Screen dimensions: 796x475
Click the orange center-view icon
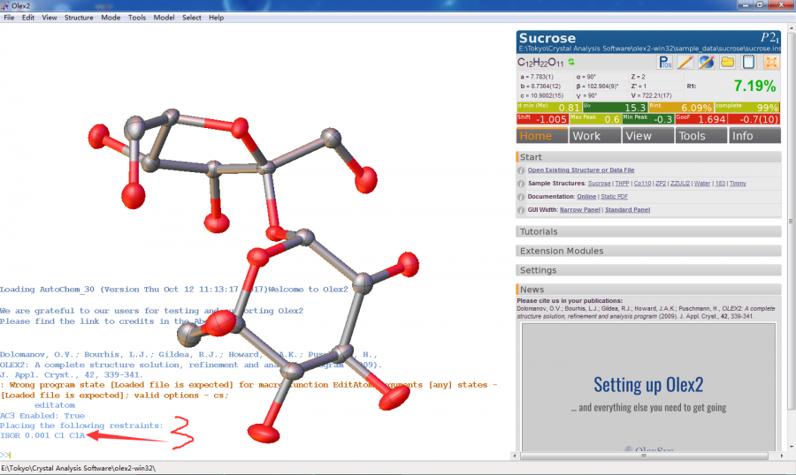(770, 62)
